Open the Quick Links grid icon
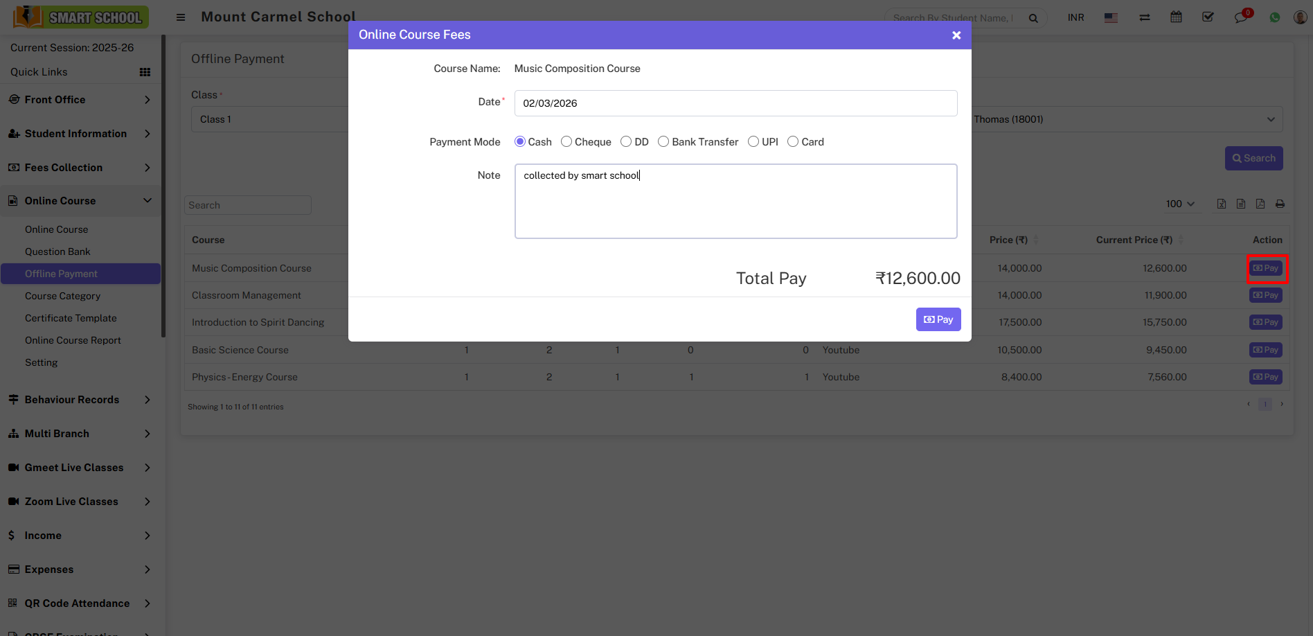This screenshot has width=1313, height=636. (x=145, y=71)
